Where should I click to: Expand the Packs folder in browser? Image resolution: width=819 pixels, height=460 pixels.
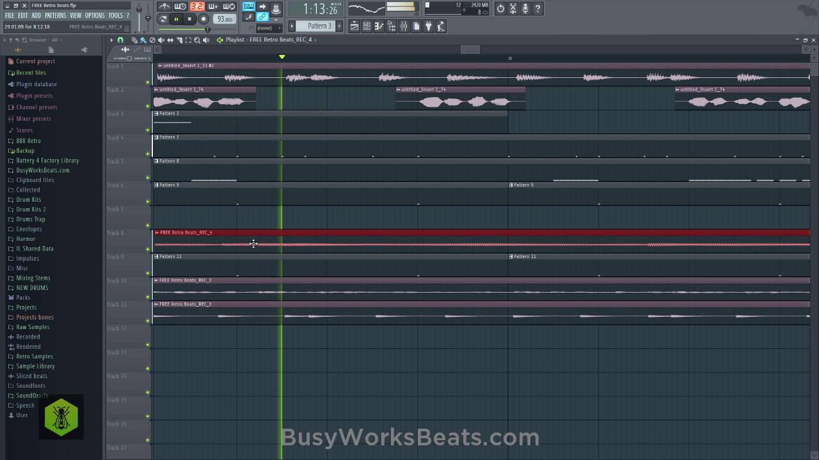pyautogui.click(x=23, y=298)
